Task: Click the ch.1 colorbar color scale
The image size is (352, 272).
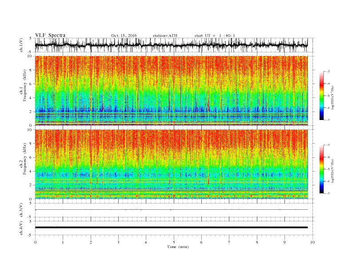Action: 321,96
